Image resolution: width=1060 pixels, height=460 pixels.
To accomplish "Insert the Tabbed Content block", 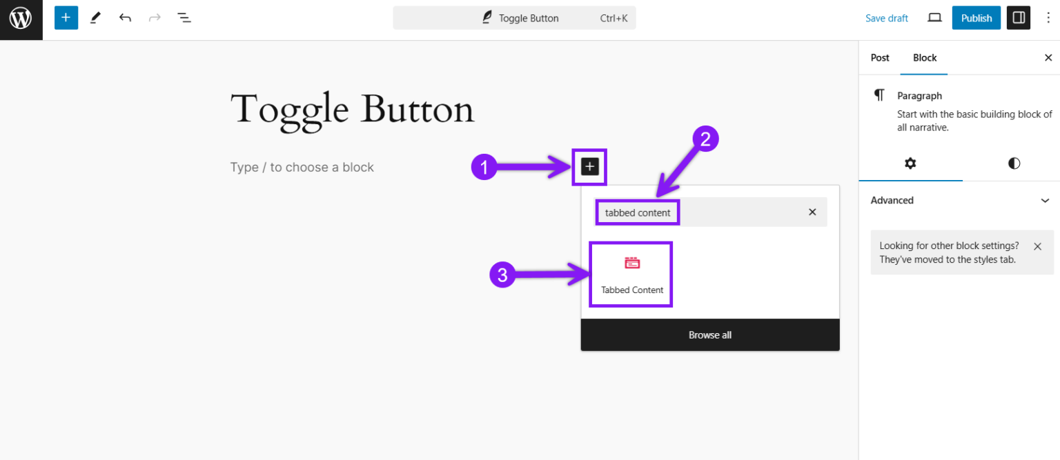I will pyautogui.click(x=631, y=274).
